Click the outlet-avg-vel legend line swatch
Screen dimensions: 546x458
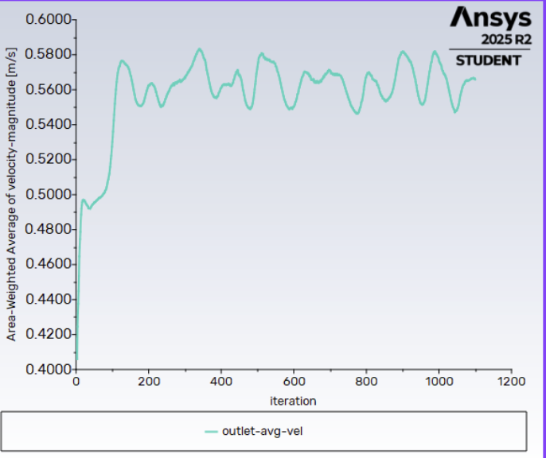coord(210,431)
